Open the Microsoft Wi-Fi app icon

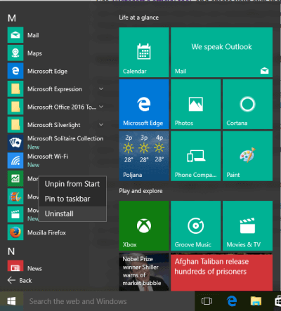[x=15, y=161]
